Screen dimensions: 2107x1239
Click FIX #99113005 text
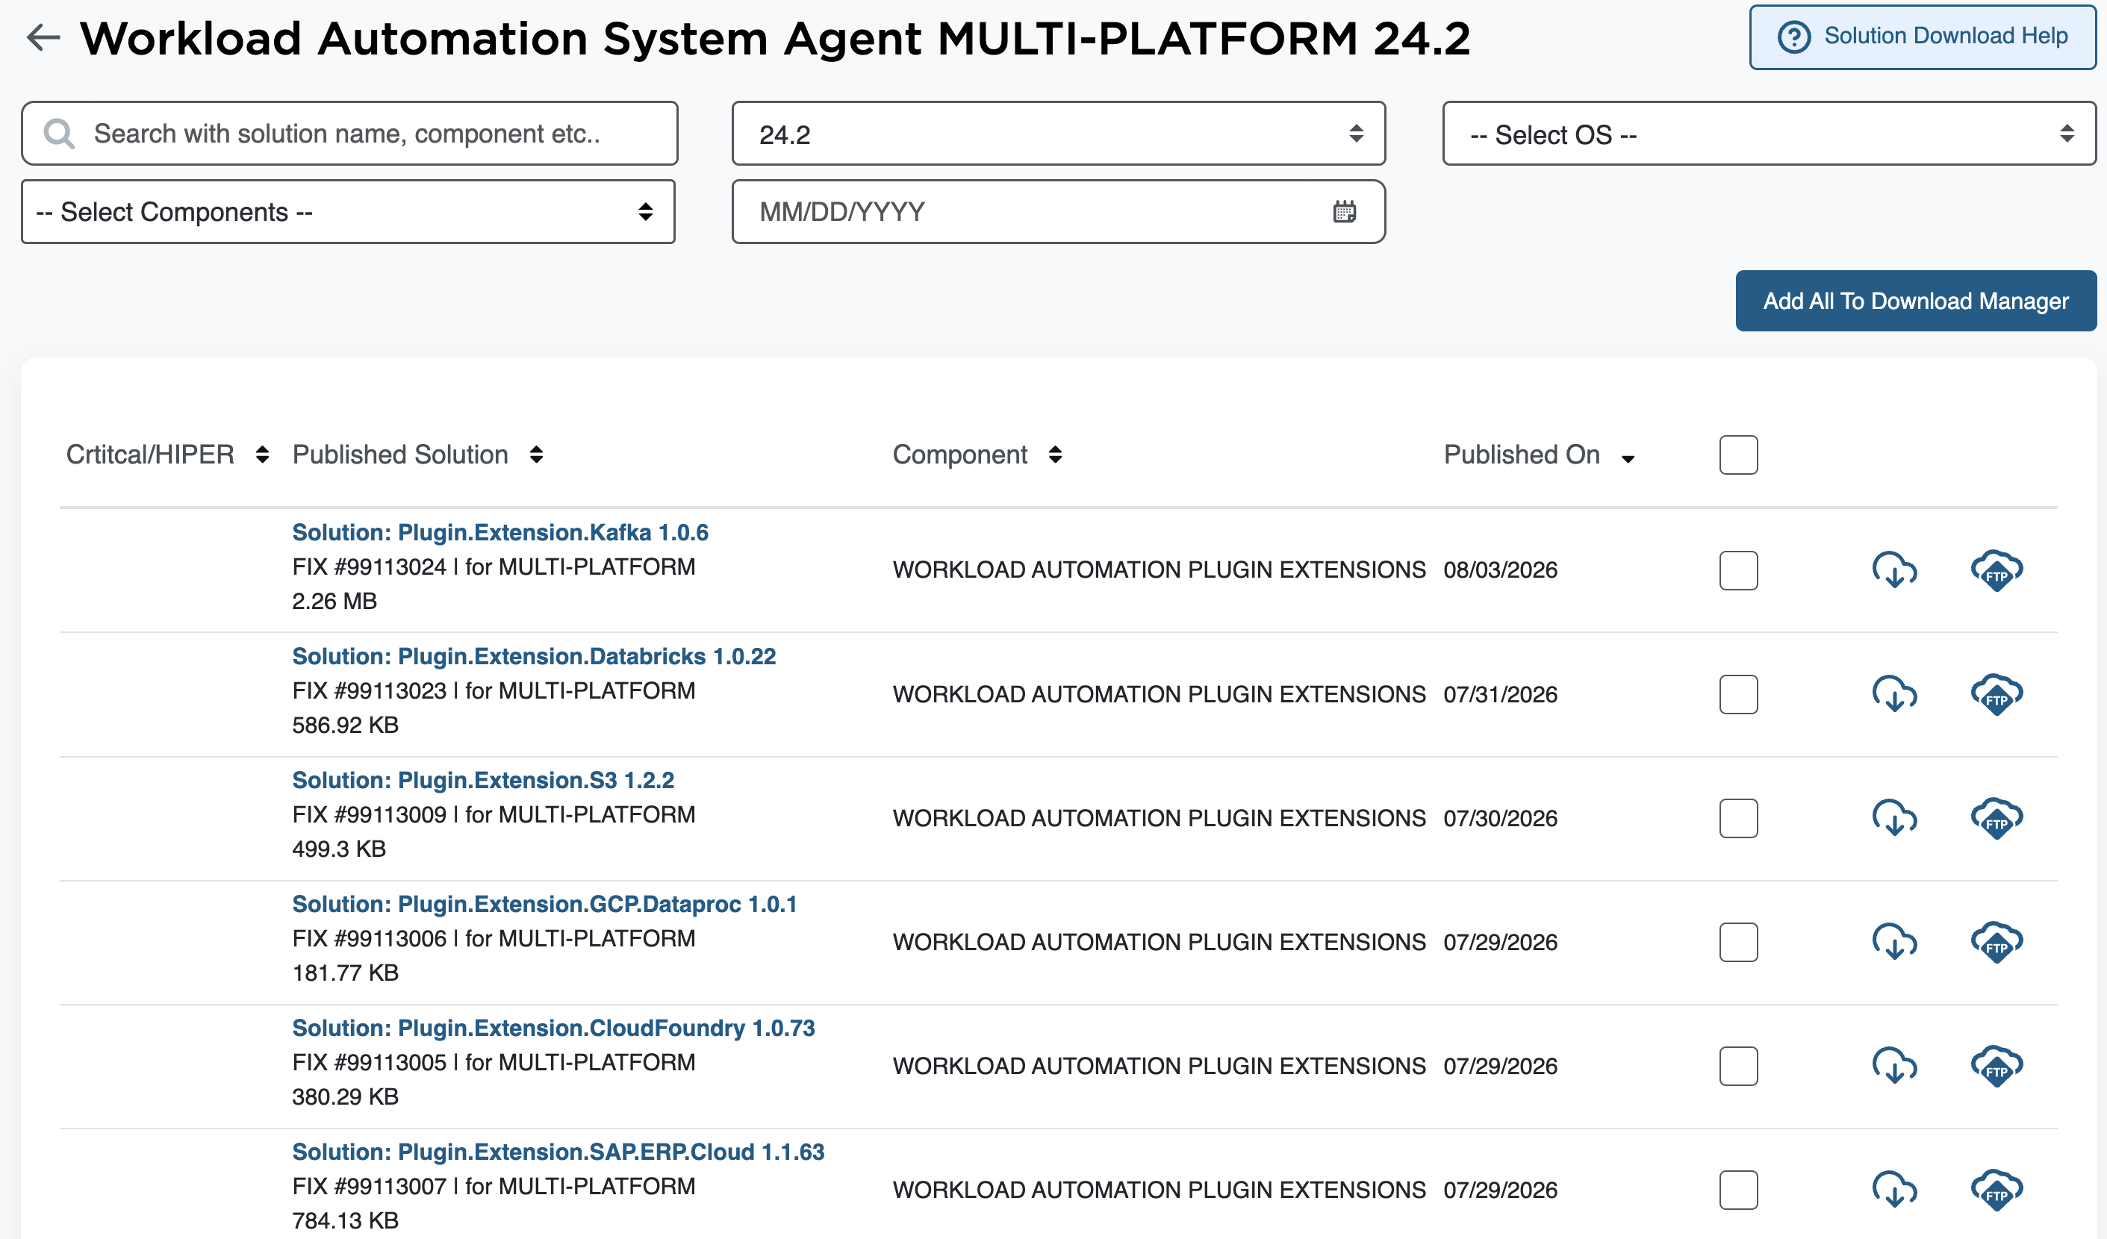click(369, 1062)
